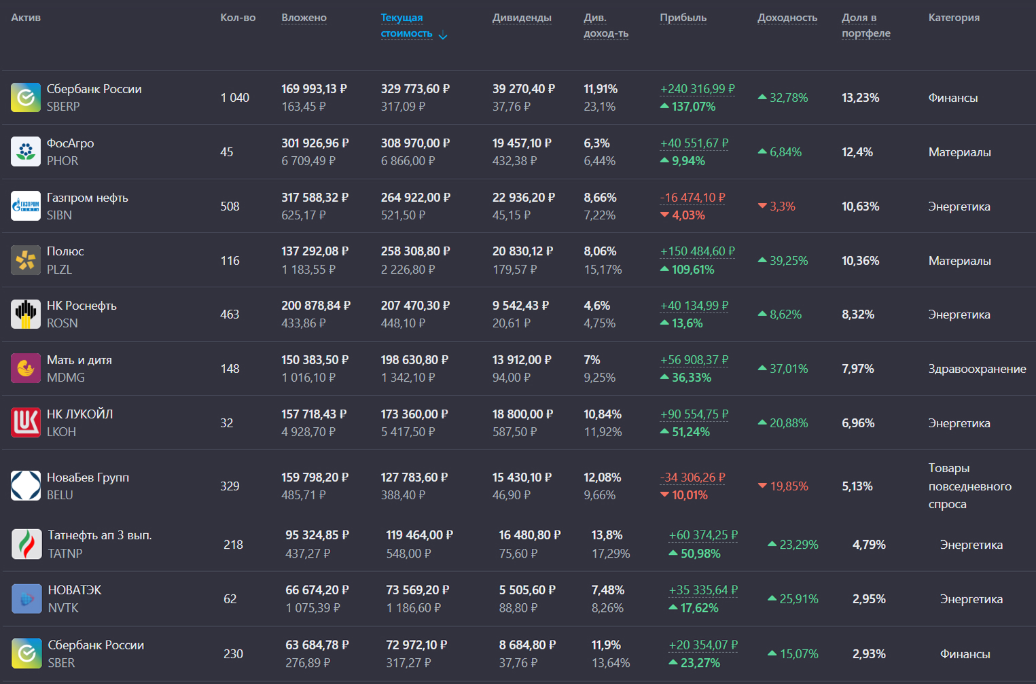This screenshot has height=684, width=1036.
Task: Sort by Доходность column header
Action: click(787, 18)
